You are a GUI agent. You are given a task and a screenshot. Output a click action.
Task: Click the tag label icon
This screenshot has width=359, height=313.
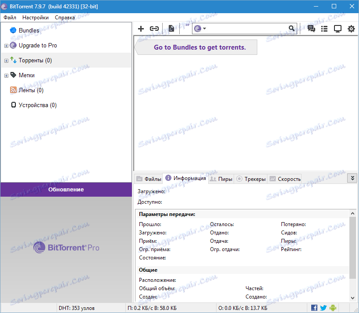(x=13, y=75)
